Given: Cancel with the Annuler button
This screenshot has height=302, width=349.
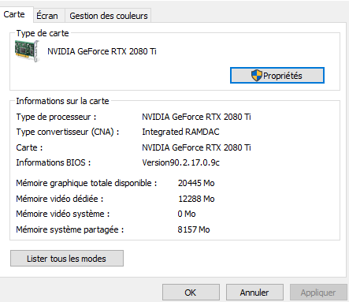Looking at the screenshot, I should click(x=254, y=293).
